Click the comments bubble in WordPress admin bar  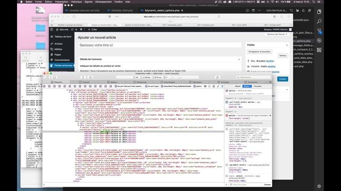pyautogui.click(x=81, y=30)
